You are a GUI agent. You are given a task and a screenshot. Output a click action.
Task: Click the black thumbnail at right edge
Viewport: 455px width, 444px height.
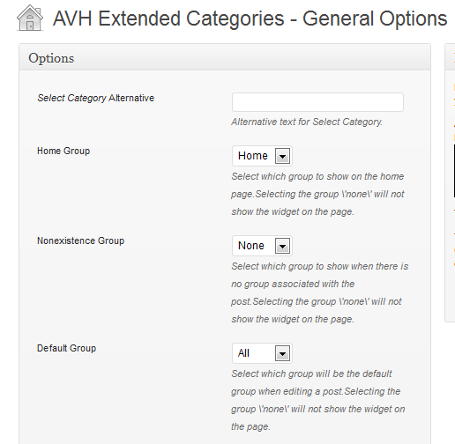pyautogui.click(x=454, y=171)
